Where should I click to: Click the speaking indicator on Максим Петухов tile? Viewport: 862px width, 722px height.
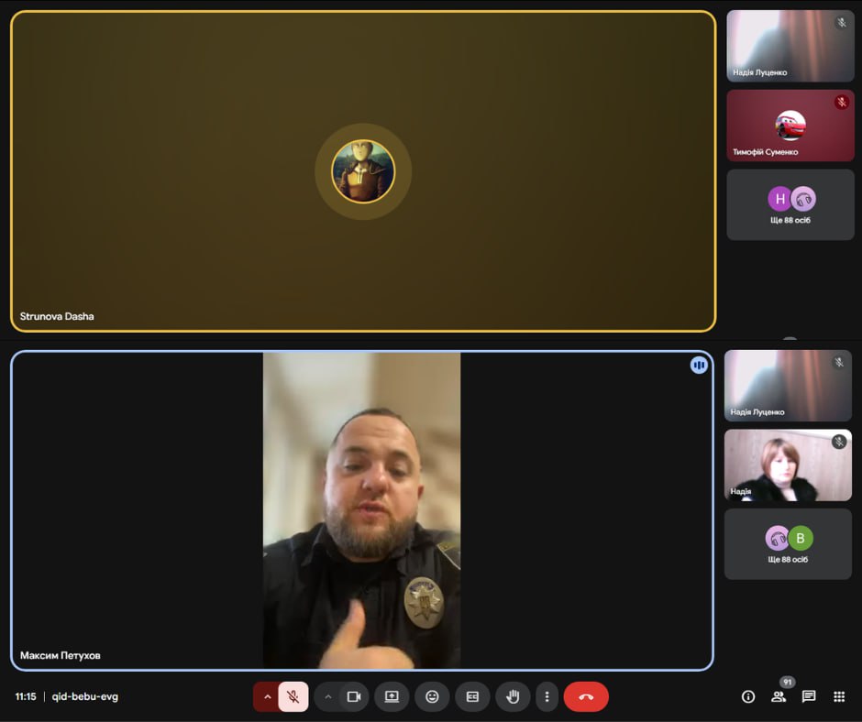pyautogui.click(x=699, y=366)
